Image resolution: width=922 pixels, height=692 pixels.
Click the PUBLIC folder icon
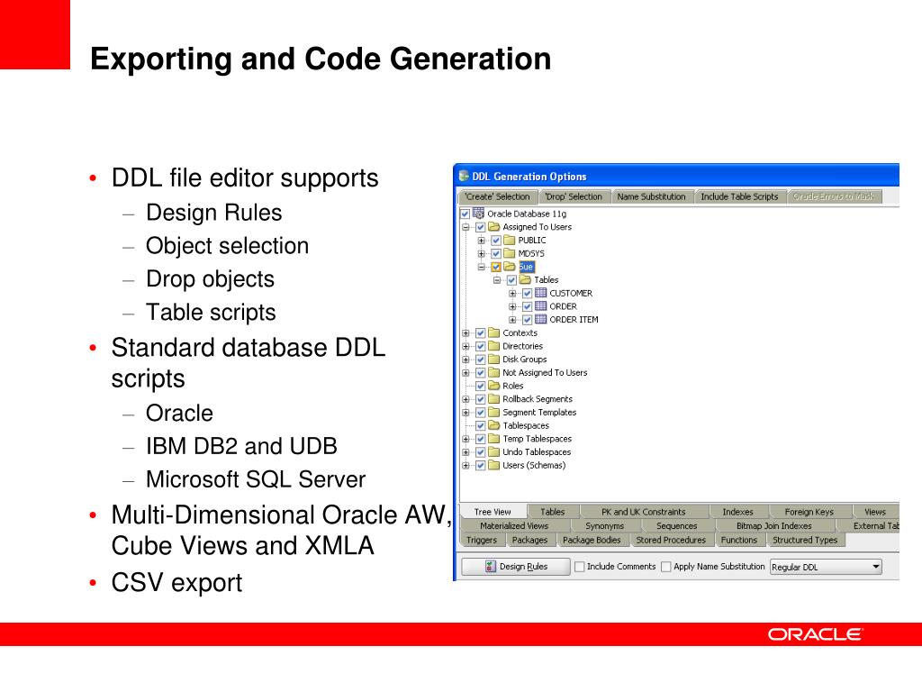(x=510, y=240)
